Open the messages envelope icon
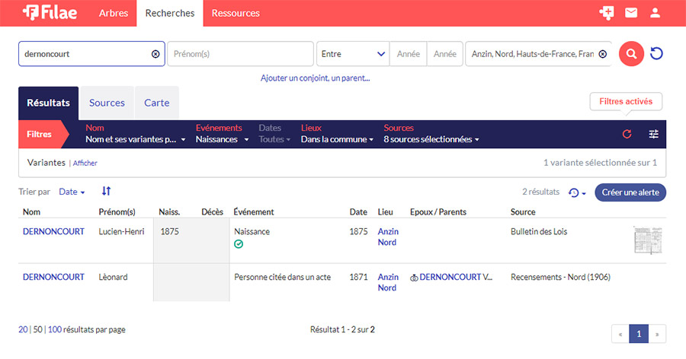Viewport: 686px width, 359px height. click(631, 13)
